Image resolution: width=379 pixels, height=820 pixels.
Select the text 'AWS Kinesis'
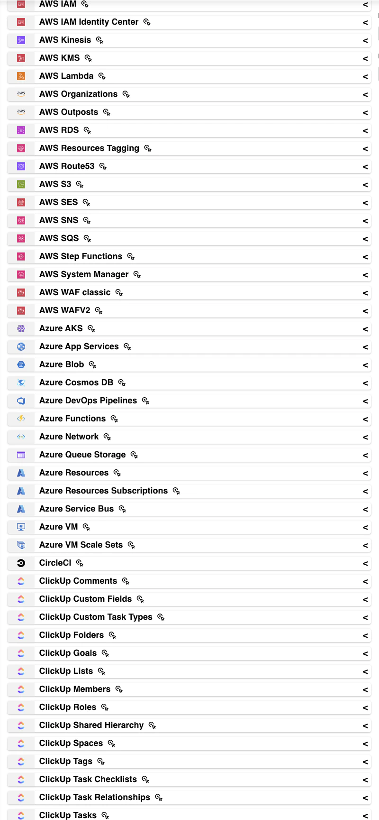click(65, 40)
